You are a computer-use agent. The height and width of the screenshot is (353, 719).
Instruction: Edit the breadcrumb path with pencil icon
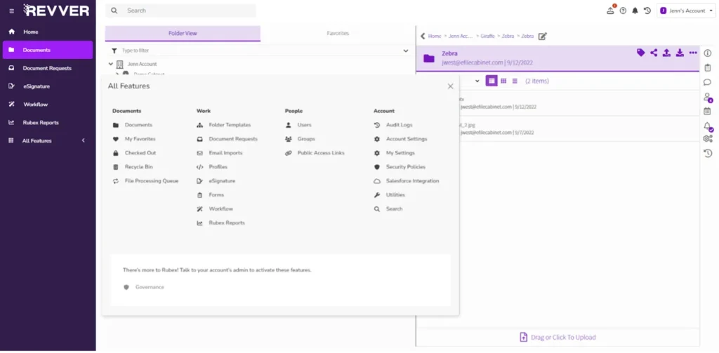click(543, 36)
